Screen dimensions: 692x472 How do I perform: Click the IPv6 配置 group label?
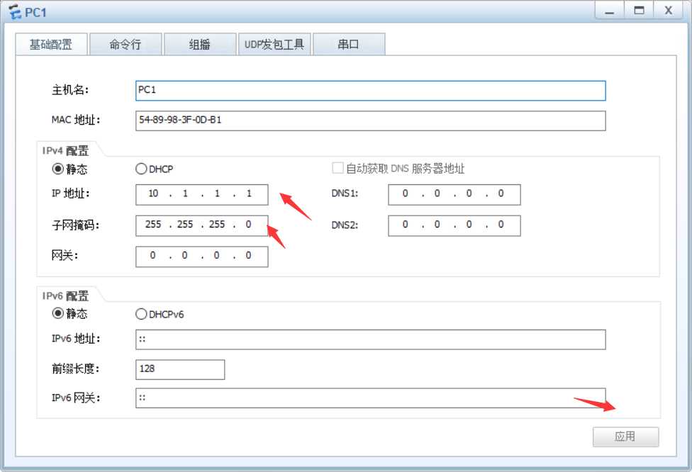click(x=65, y=296)
